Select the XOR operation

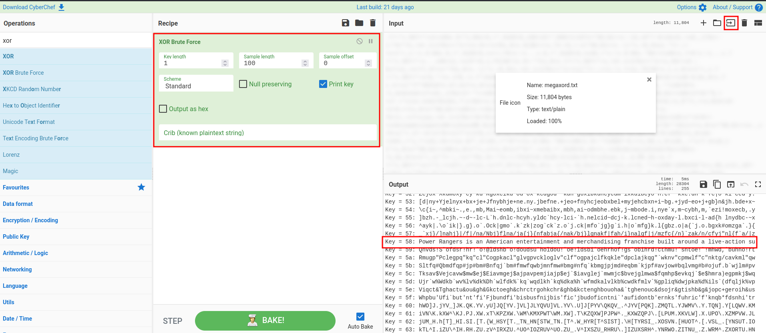point(76,56)
